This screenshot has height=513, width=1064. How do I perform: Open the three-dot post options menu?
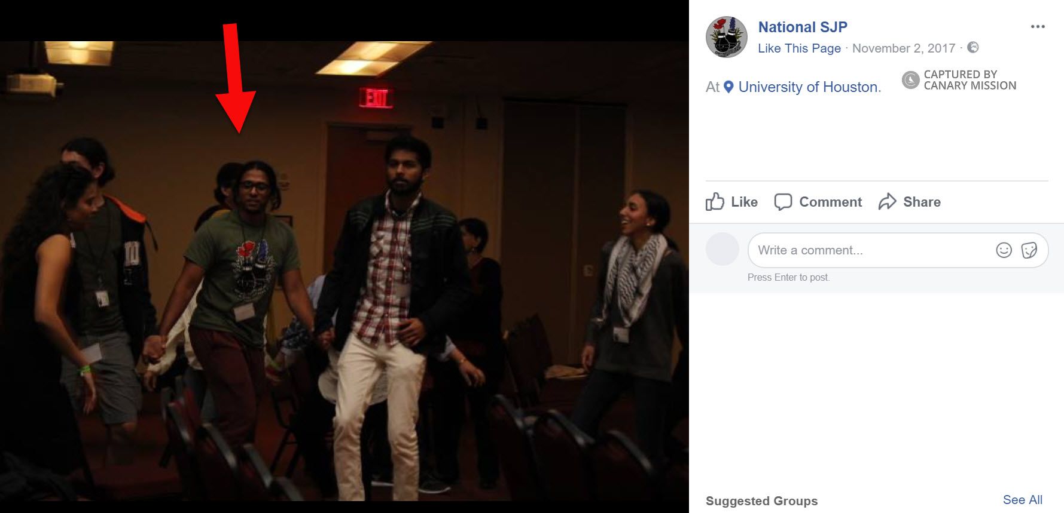(x=1038, y=27)
